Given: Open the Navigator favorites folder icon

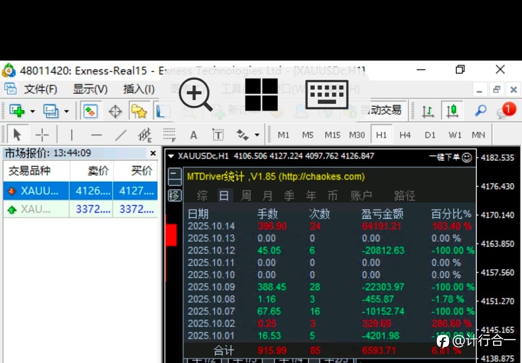Looking at the screenshot, I should [139, 111].
